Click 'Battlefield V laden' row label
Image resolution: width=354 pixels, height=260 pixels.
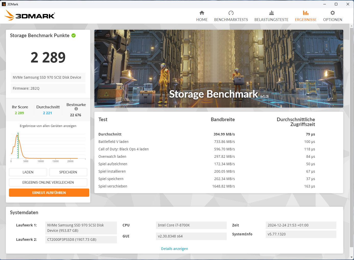click(113, 142)
